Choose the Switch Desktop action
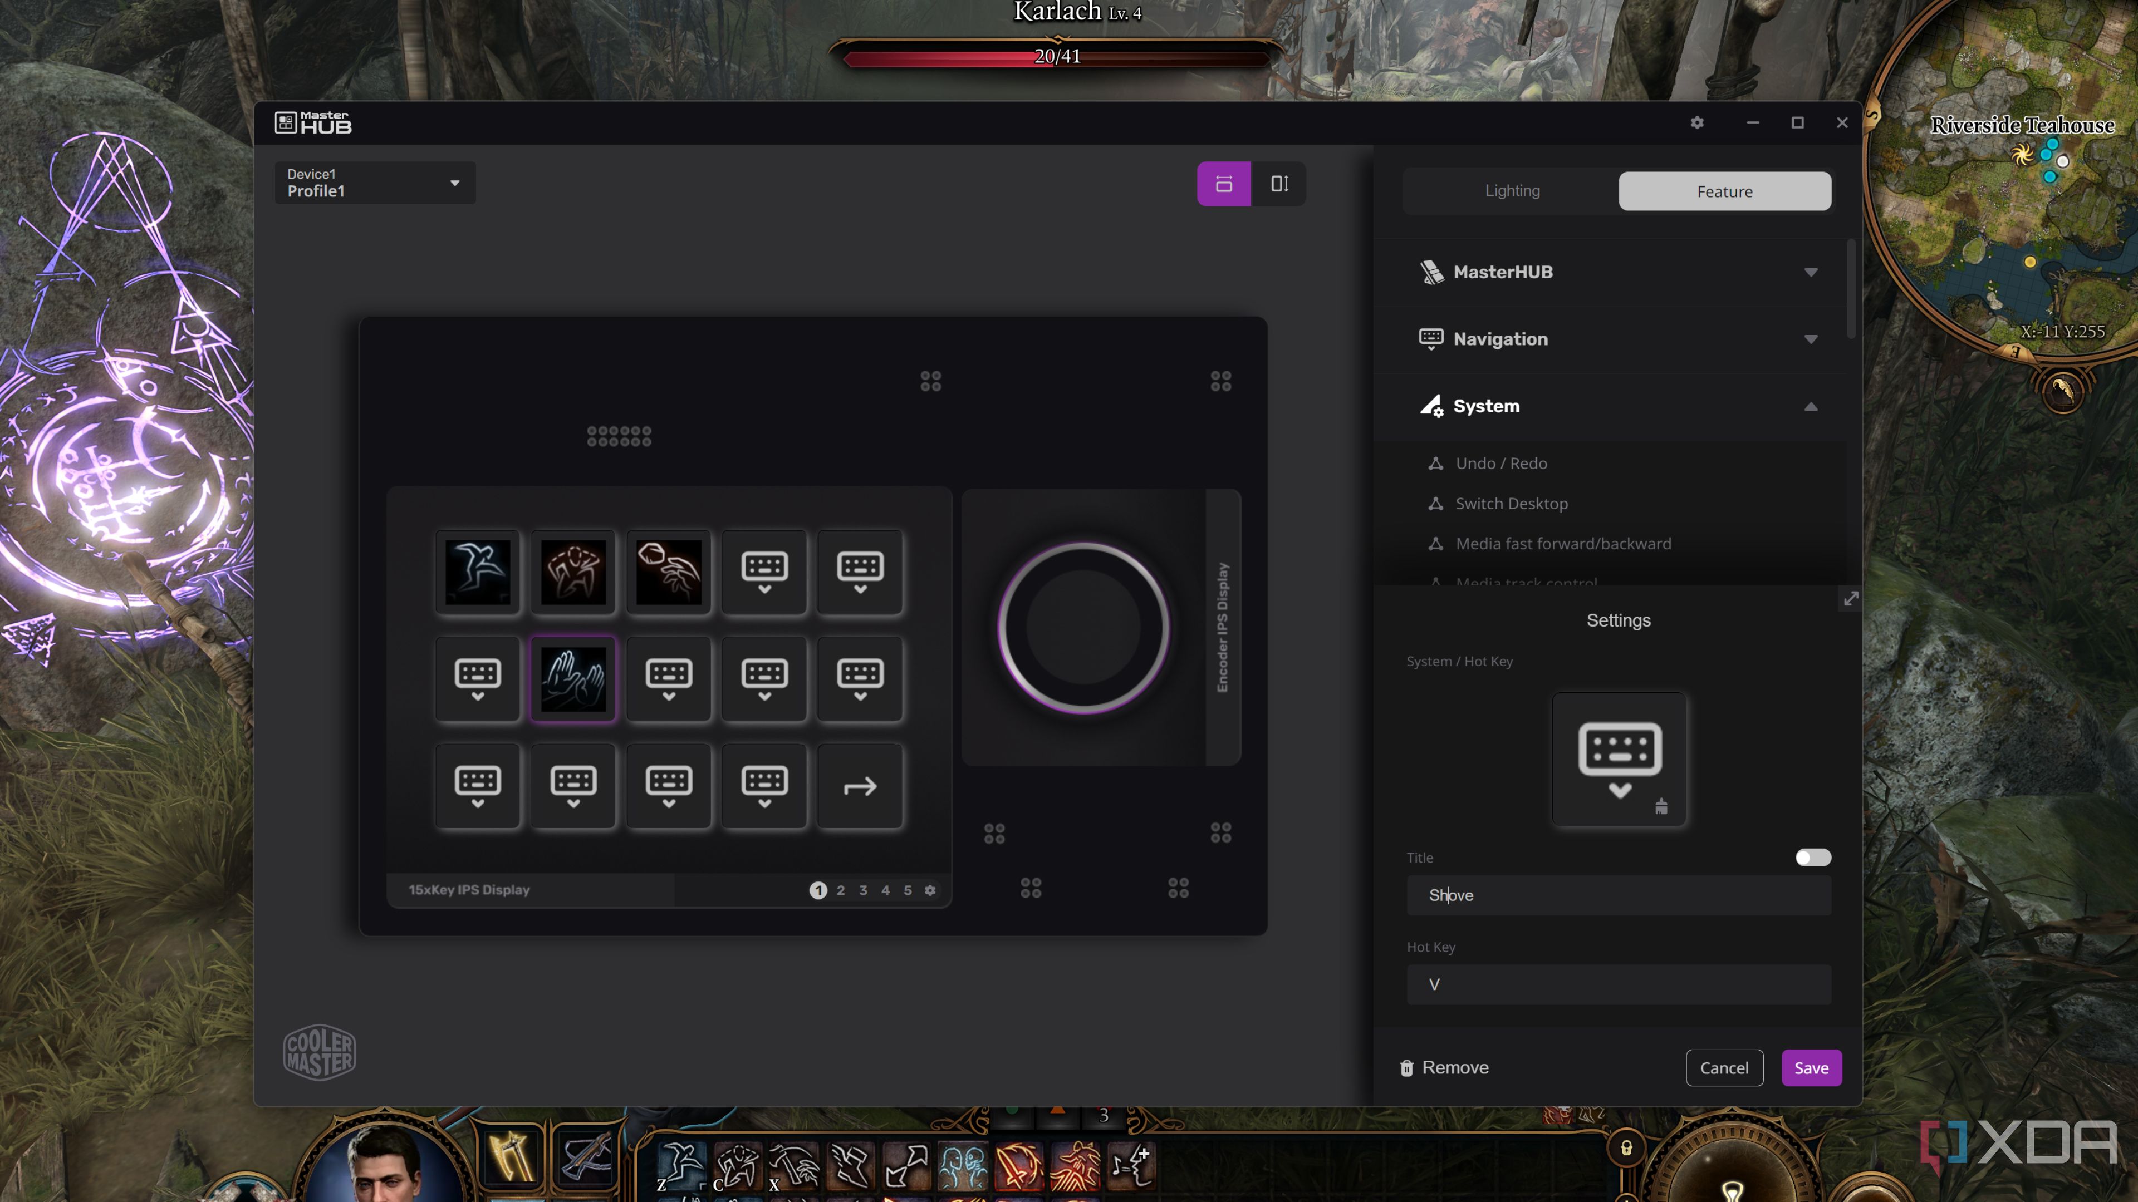 tap(1512, 504)
